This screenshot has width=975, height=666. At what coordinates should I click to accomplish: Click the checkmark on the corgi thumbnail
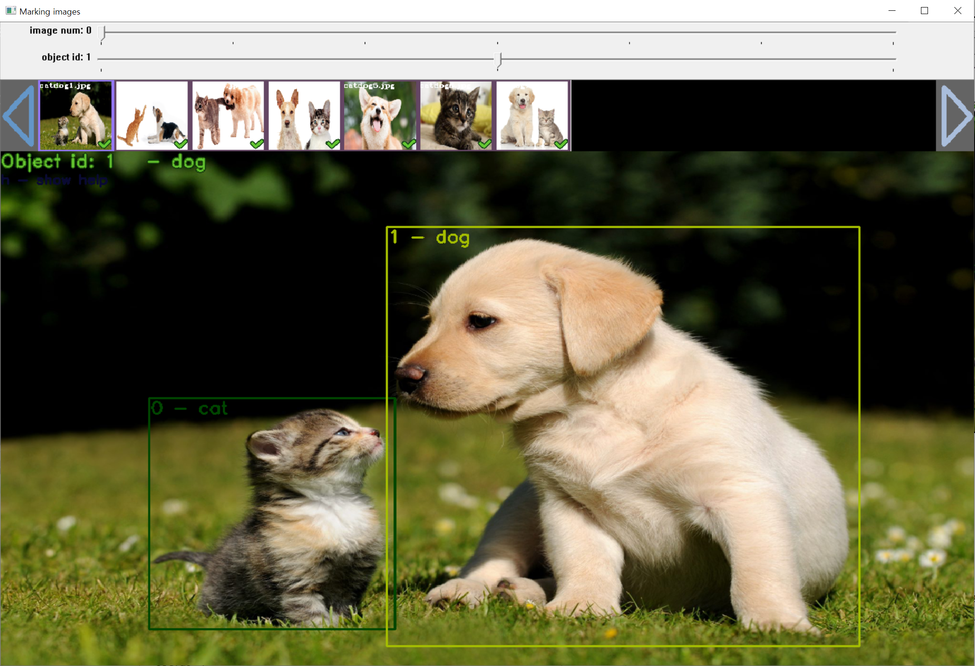409,144
